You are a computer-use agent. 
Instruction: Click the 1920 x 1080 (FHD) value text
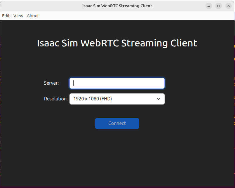[93, 99]
